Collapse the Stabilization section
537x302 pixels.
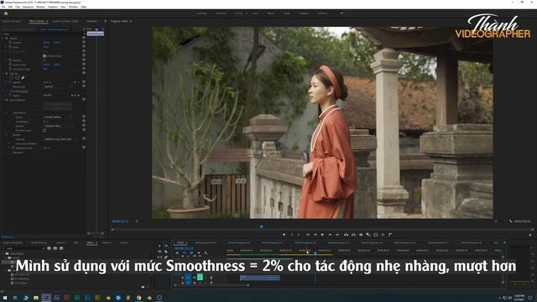click(x=7, y=112)
